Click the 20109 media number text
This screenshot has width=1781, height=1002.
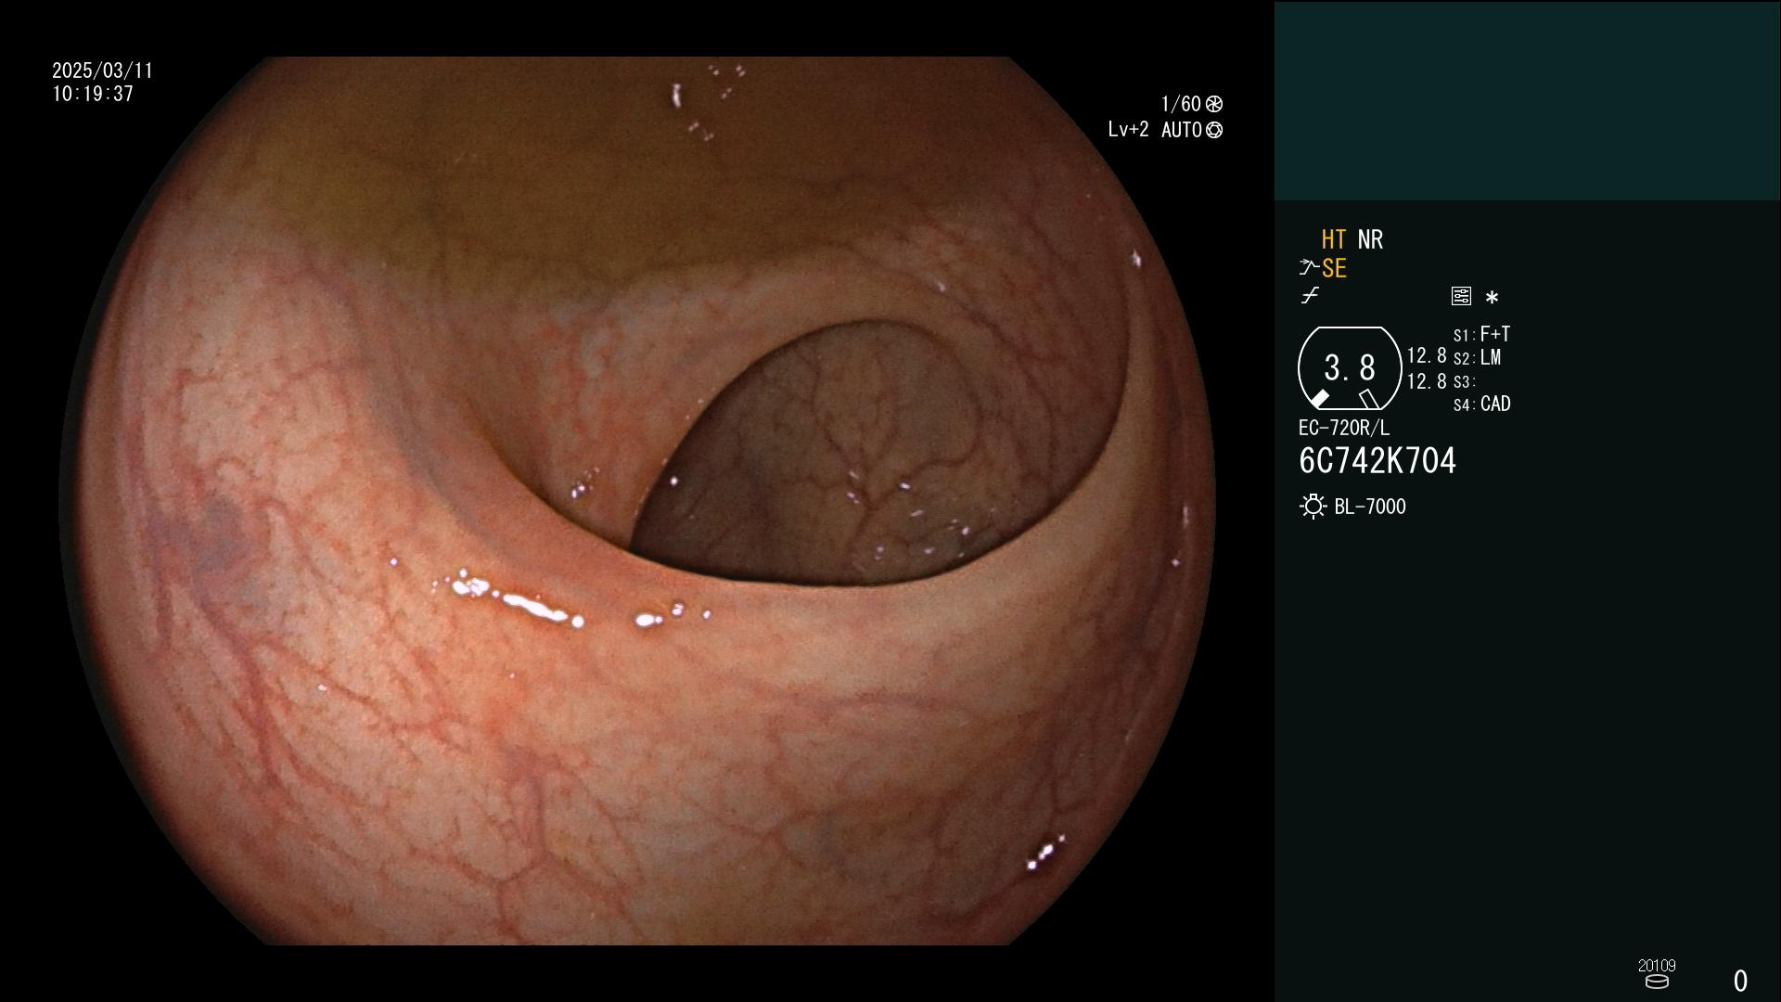coord(1657,966)
